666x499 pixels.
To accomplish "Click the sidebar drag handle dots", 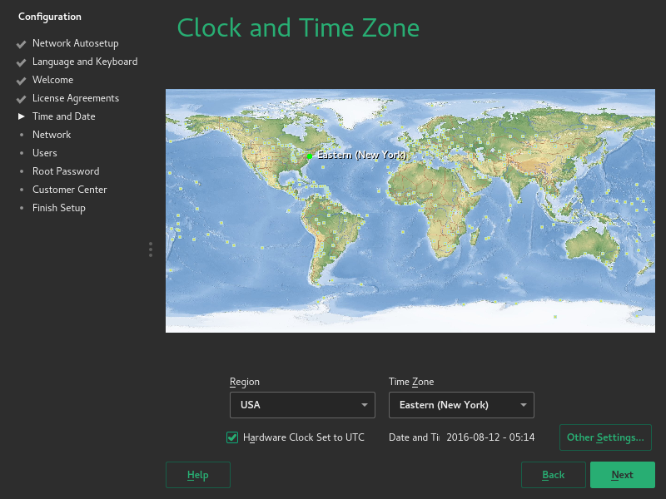I will (150, 249).
